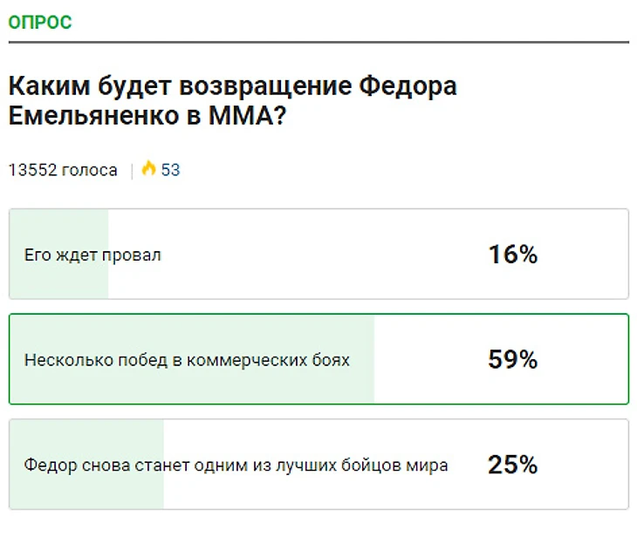Image resolution: width=637 pixels, height=537 pixels.
Task: Click the word Емельяненко in the title
Action: pos(94,116)
